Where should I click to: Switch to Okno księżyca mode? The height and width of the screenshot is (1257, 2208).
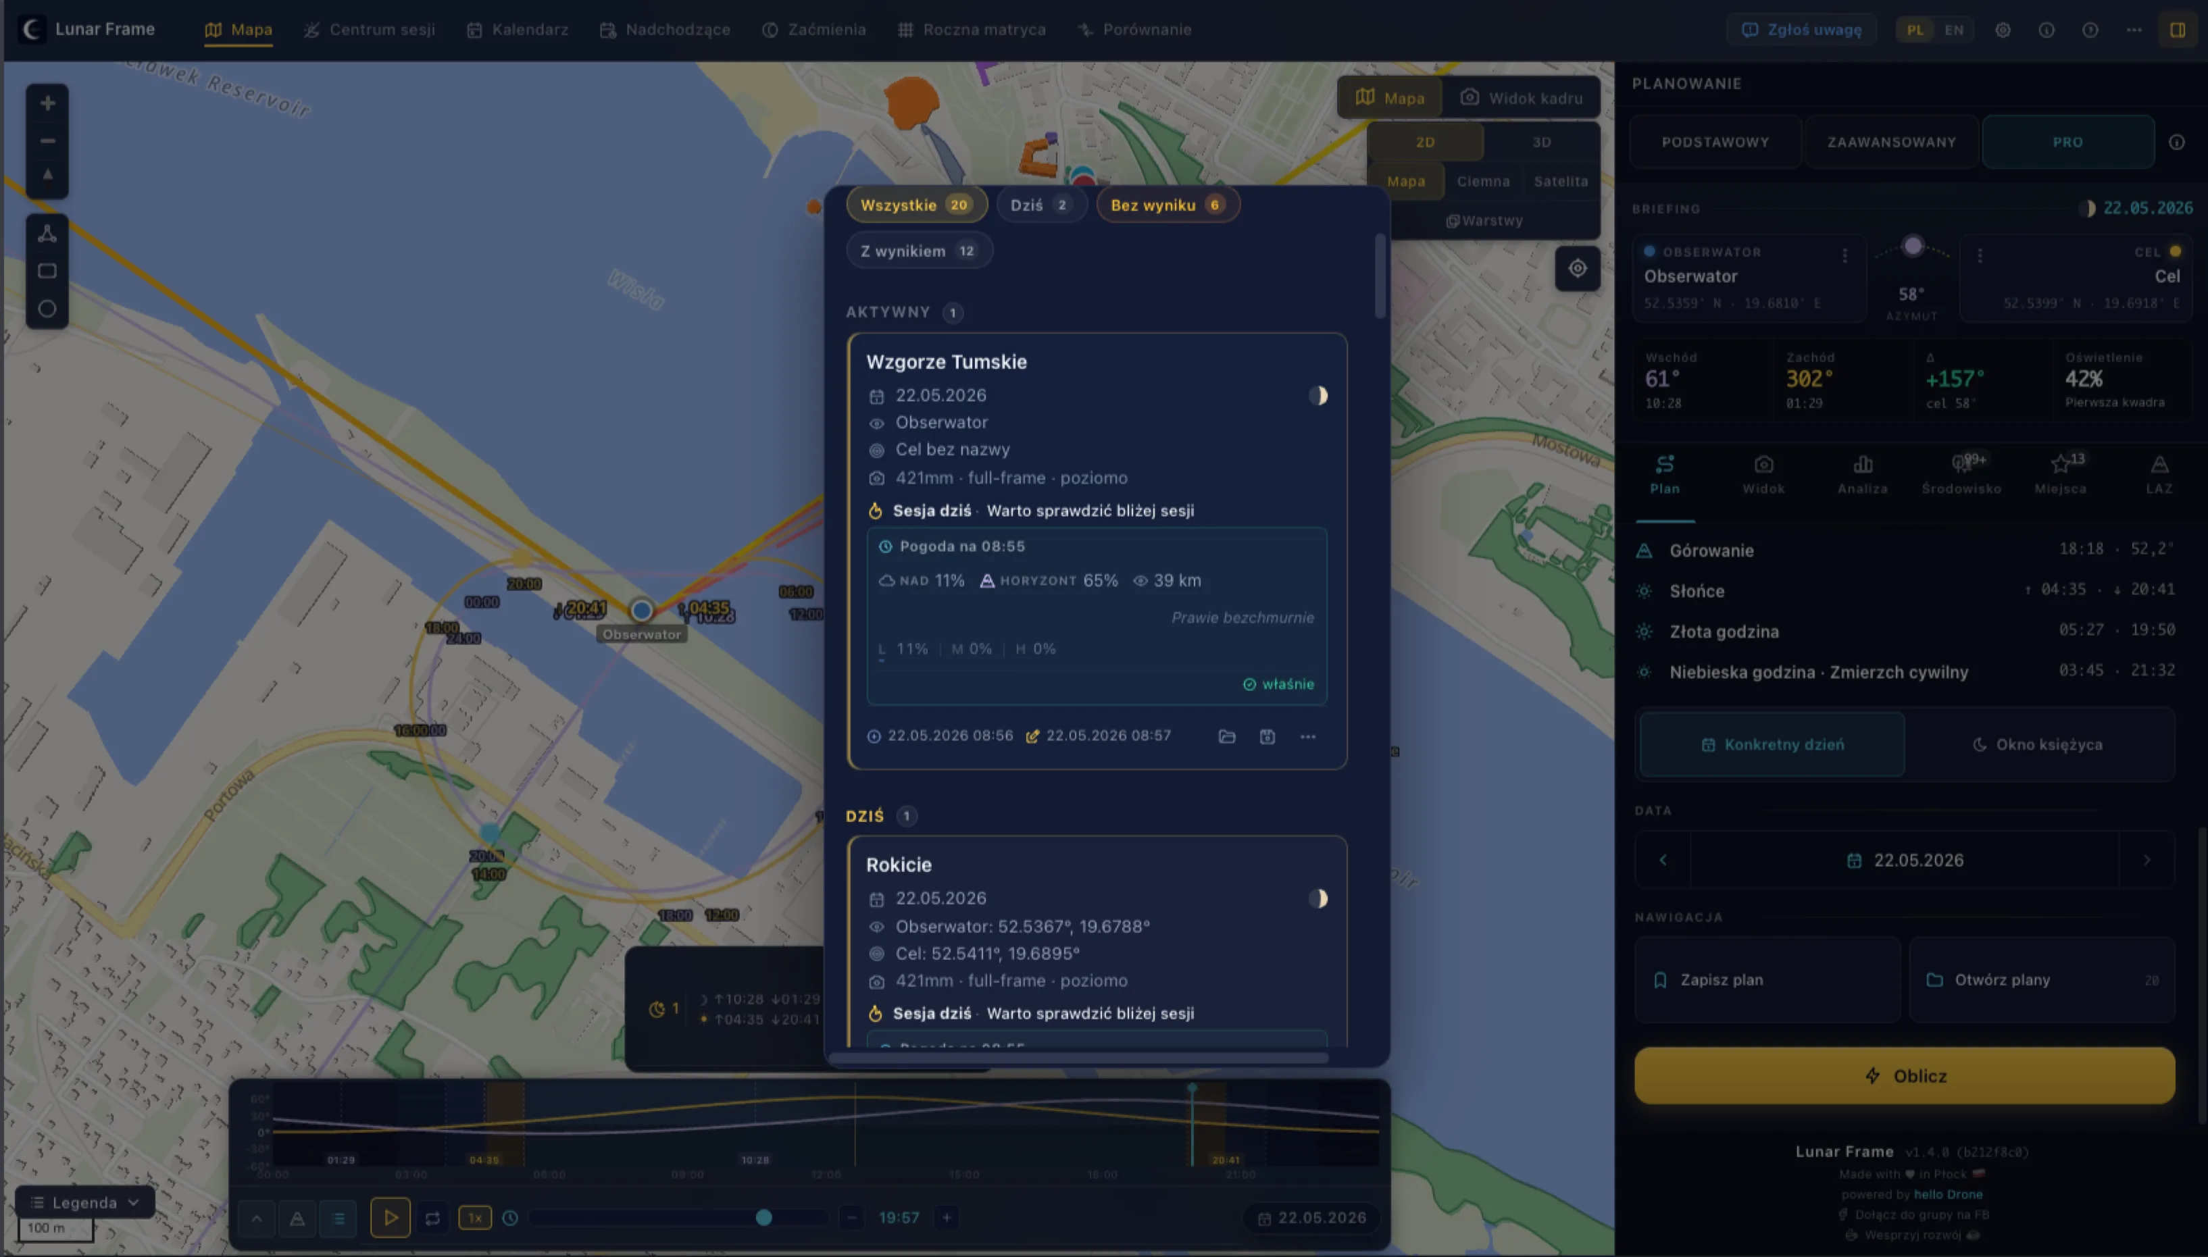[2039, 745]
